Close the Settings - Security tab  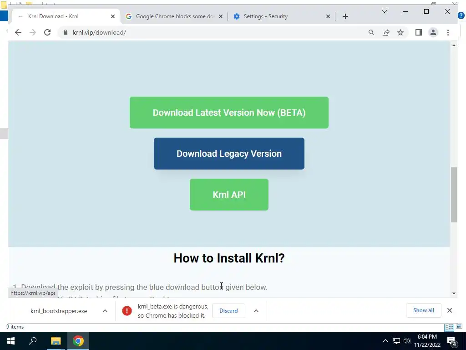pyautogui.click(x=328, y=16)
